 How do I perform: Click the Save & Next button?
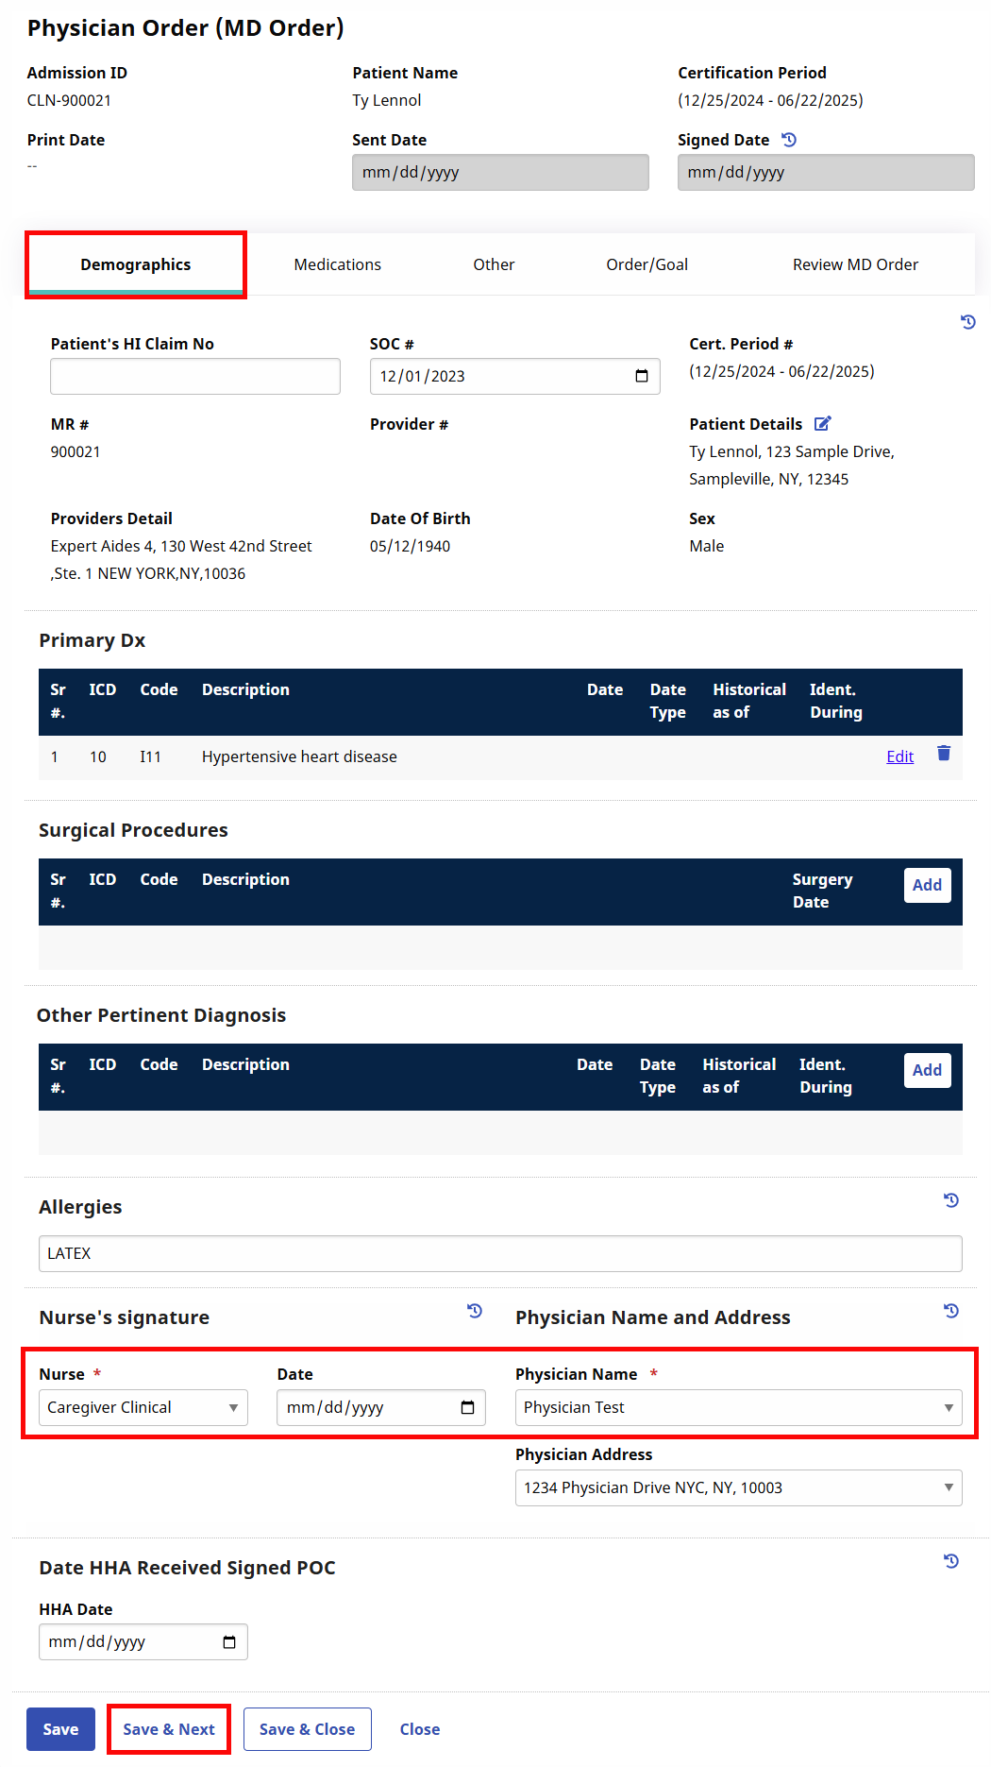coord(168,1728)
